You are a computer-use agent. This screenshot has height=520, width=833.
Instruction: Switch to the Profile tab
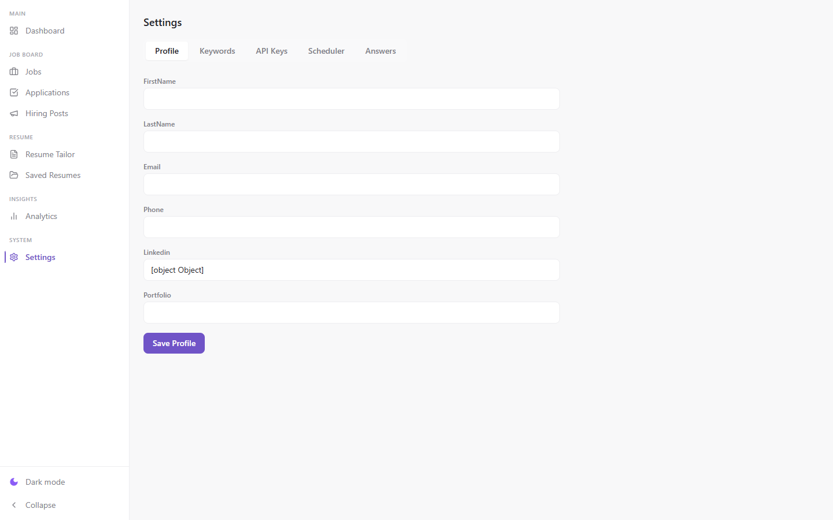tap(167, 51)
